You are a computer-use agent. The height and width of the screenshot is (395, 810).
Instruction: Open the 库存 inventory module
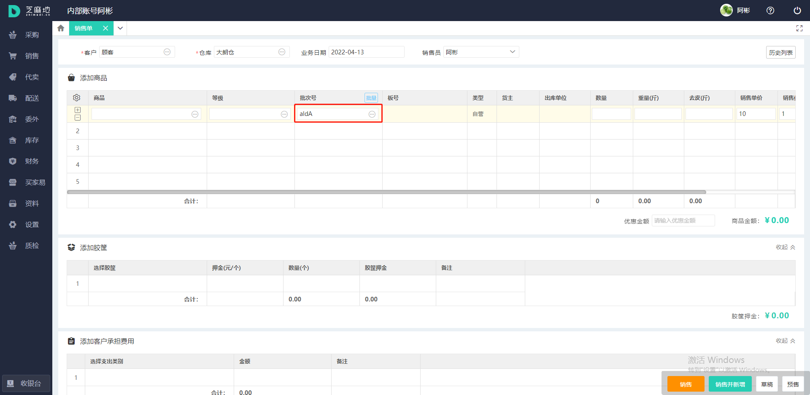(26, 140)
